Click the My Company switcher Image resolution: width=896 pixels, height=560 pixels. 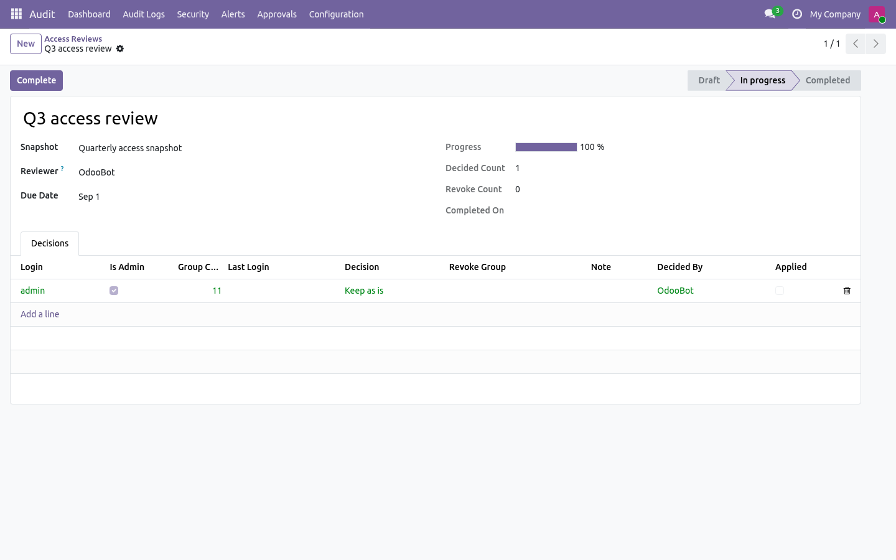point(835,14)
